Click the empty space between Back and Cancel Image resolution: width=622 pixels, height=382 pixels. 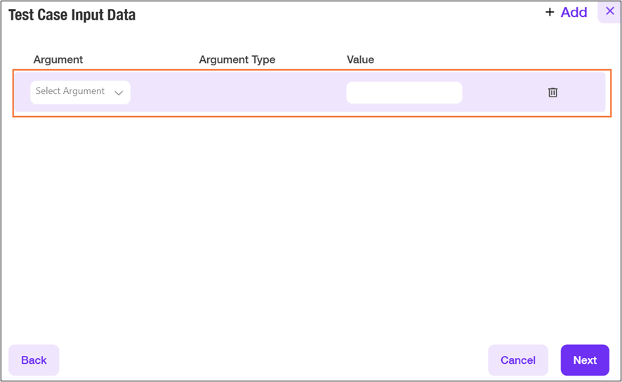point(274,360)
